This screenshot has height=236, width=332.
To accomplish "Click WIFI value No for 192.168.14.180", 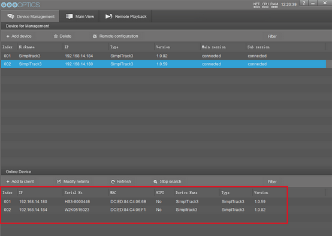I will tap(159, 201).
